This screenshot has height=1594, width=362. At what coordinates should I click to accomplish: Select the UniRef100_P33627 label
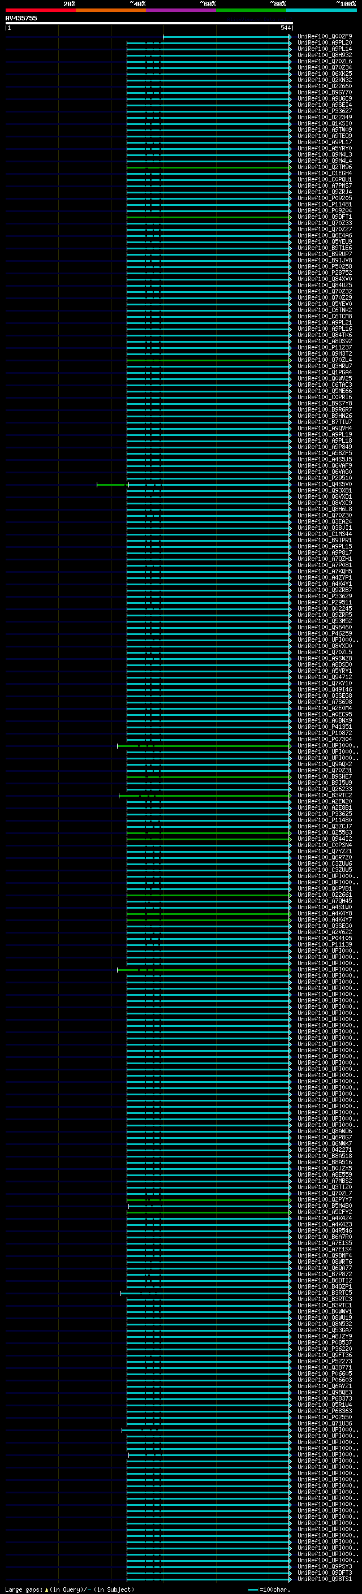(x=325, y=111)
